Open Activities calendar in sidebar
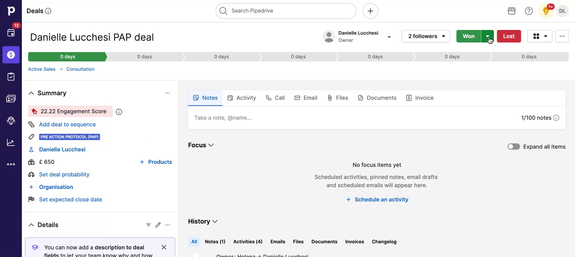Image resolution: width=575 pixels, height=257 pixels. click(x=11, y=33)
